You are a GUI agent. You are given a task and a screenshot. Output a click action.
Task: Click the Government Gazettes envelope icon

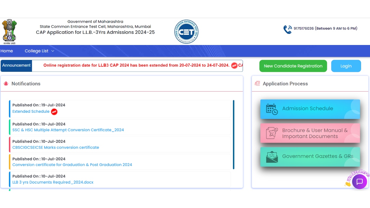pos(272,157)
